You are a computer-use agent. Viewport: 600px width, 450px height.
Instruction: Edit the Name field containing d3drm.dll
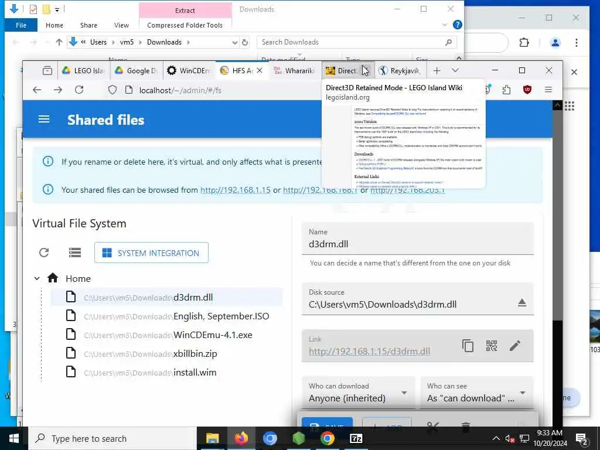[x=417, y=239]
